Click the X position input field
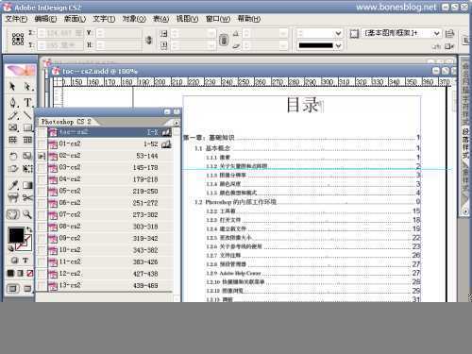The height and width of the screenshot is (354, 472). click(59, 33)
